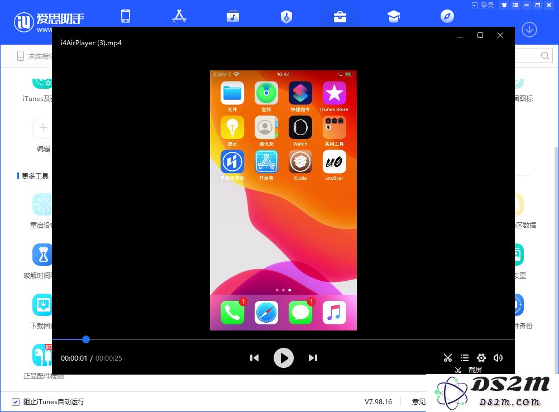
Task: Toggle the player volume speaker icon
Action: pyautogui.click(x=498, y=358)
